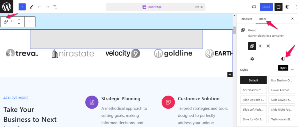Undo the last change
Screen dimensions: 298x127
click(39, 7)
